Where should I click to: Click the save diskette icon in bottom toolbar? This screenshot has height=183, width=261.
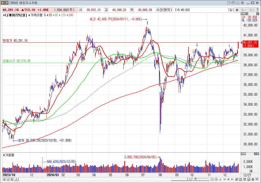click(241, 179)
